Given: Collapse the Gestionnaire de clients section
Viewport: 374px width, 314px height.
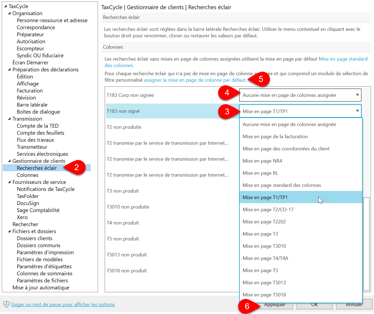Looking at the screenshot, I should coord(9,161).
